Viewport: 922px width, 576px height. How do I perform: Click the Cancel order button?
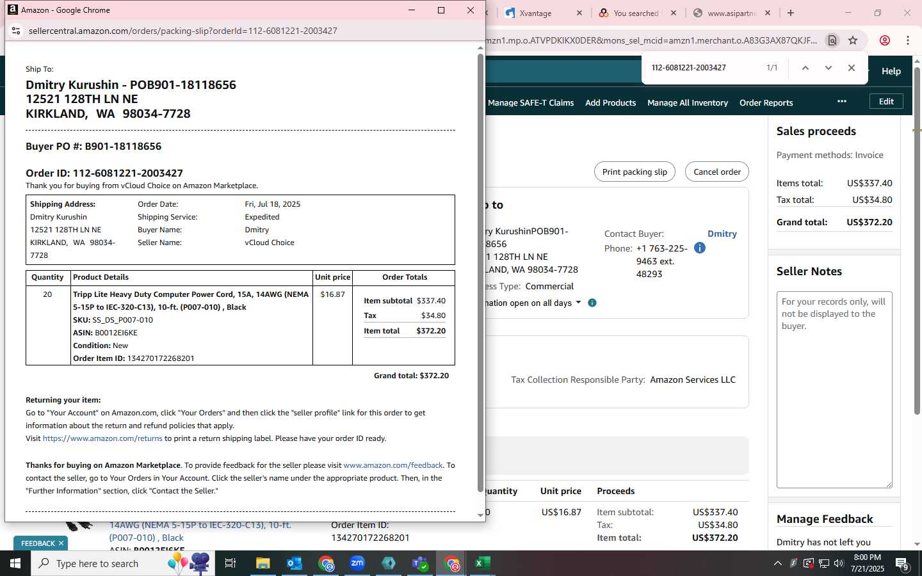pos(717,172)
